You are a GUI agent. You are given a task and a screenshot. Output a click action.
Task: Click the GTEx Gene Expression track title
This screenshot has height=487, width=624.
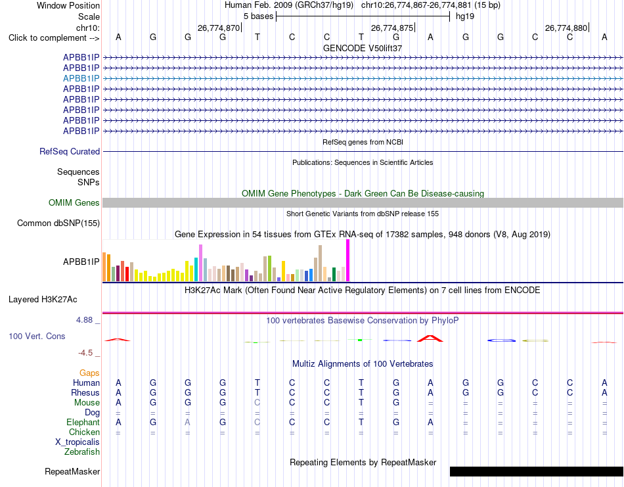(x=363, y=234)
